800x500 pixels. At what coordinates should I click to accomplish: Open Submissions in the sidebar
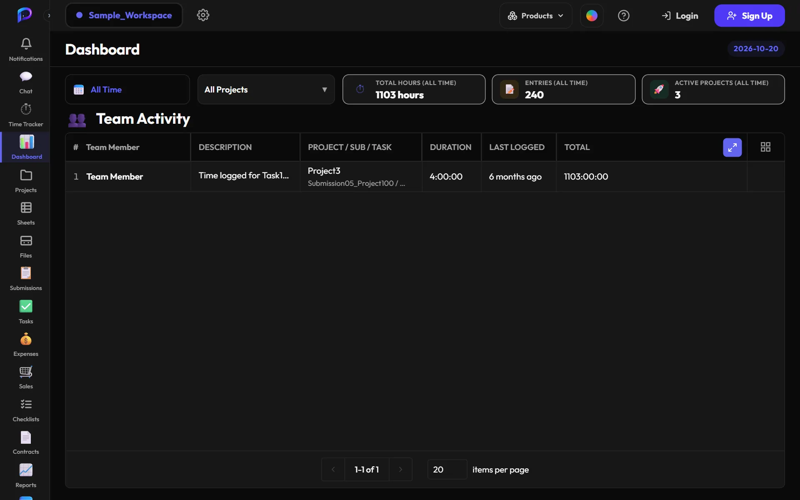[26, 279]
